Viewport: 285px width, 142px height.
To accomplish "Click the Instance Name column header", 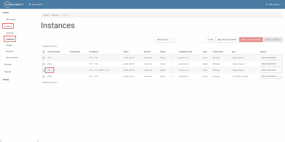I will tap(54, 52).
